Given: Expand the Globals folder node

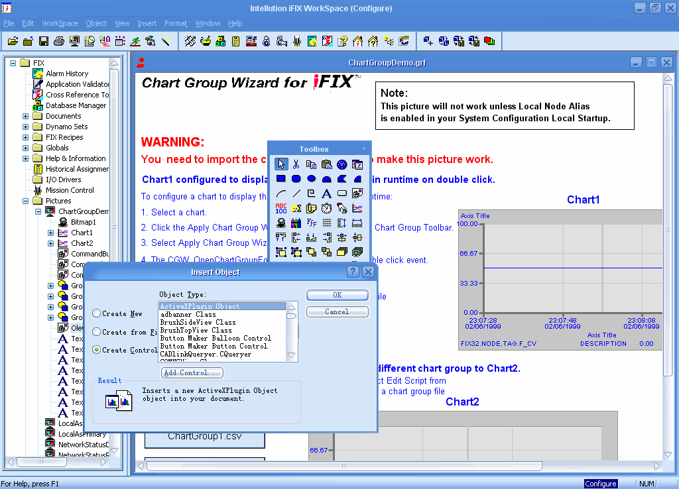Looking at the screenshot, I should [x=26, y=148].
